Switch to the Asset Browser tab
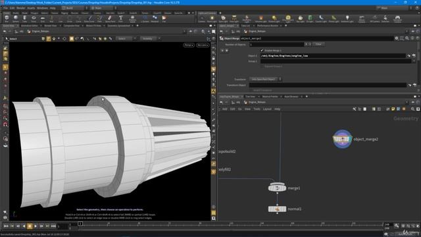The height and width of the screenshot is (237, 421). click(291, 97)
